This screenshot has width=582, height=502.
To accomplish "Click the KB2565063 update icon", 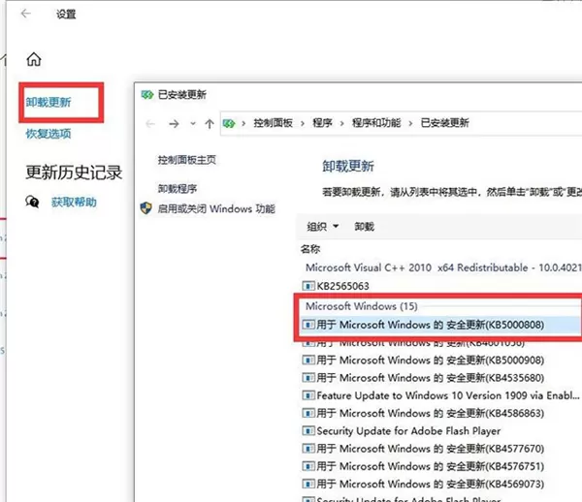I will click(x=308, y=286).
